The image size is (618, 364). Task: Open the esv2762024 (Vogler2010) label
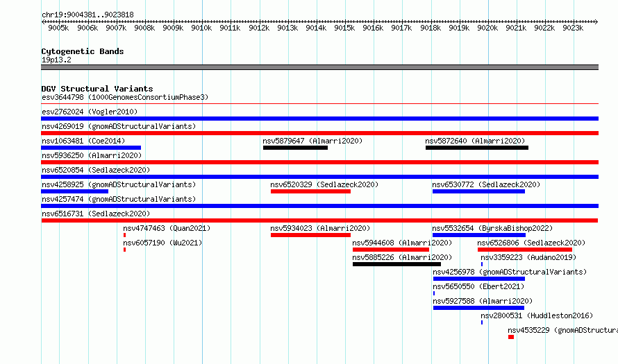[90, 112]
